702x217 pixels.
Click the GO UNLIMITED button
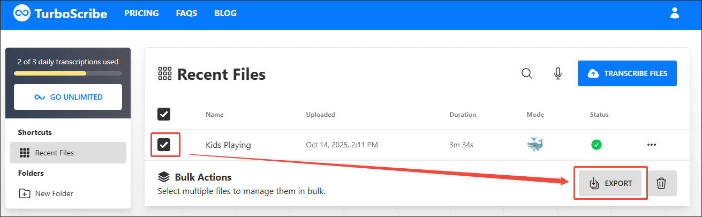(68, 97)
